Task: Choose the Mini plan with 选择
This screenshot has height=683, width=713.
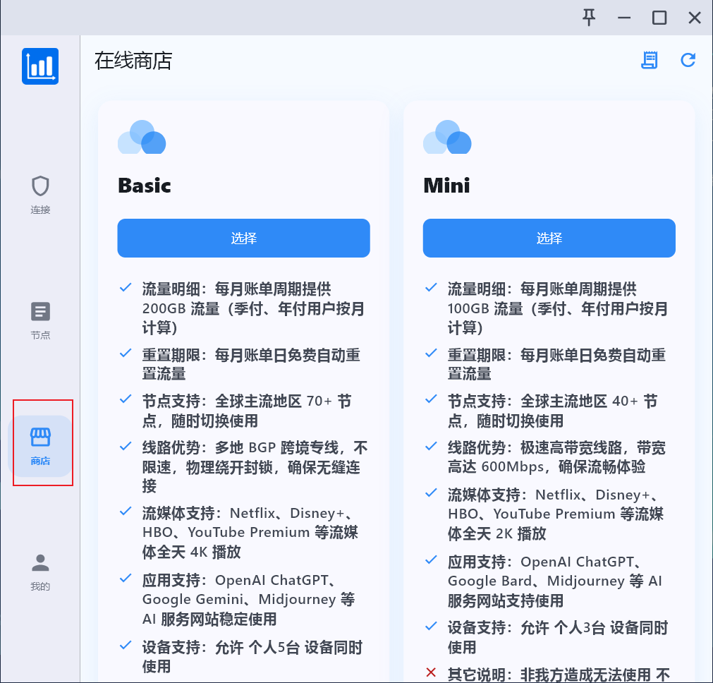Action: 549,238
